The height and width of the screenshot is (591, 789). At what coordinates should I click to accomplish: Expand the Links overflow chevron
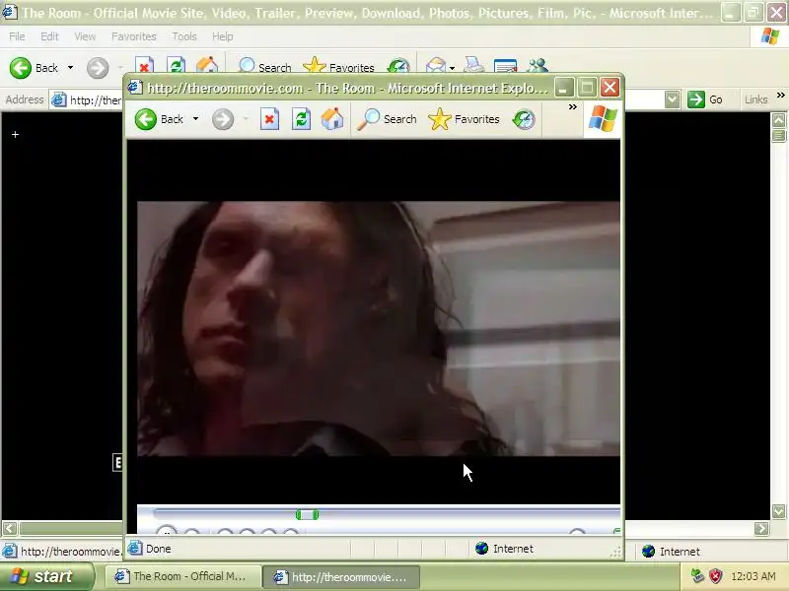780,95
